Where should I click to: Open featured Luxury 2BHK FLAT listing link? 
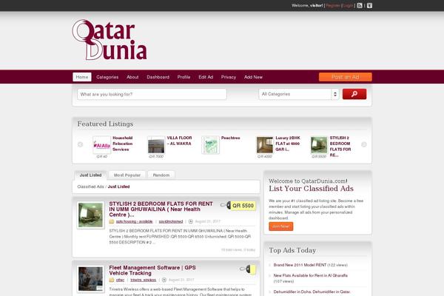(288, 144)
